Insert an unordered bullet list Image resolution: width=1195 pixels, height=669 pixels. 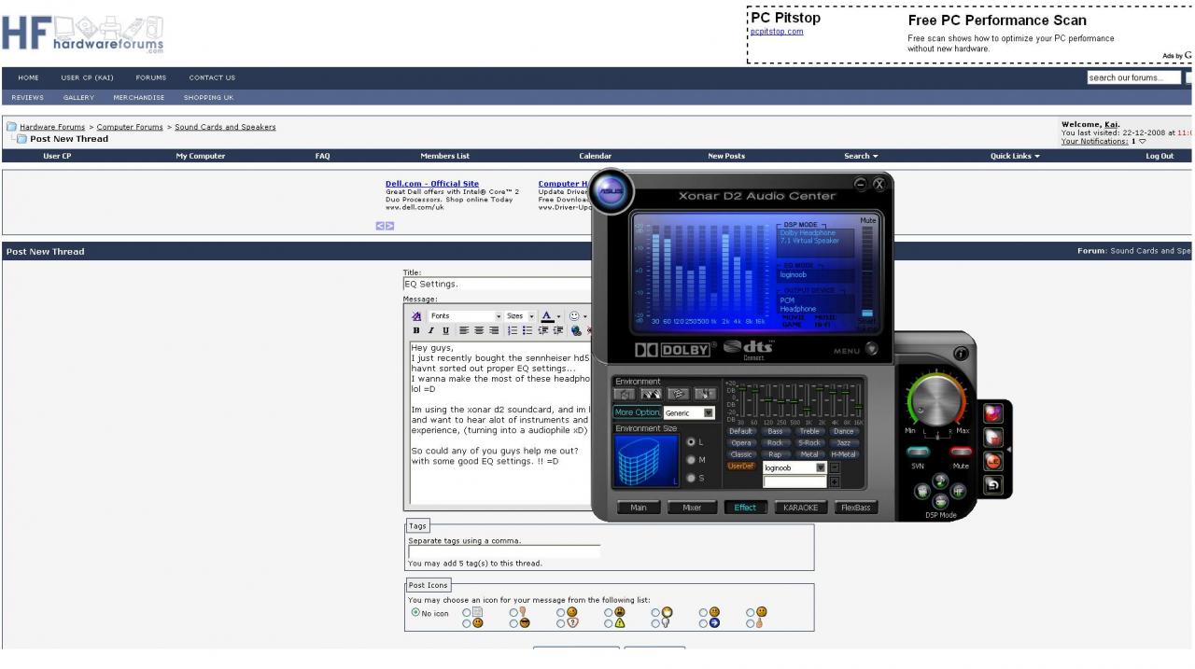[x=527, y=330]
